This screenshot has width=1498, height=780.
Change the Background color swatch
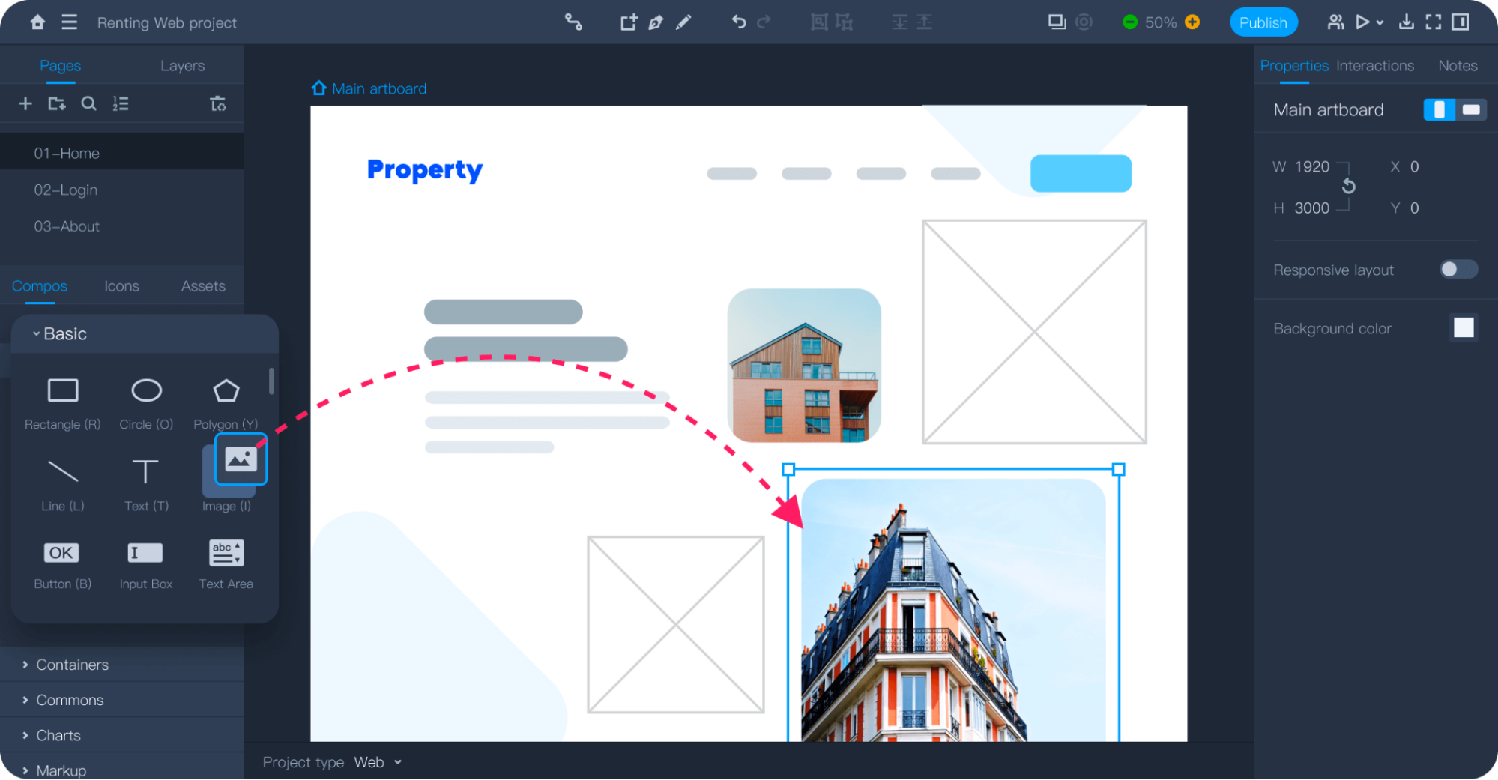coord(1463,327)
